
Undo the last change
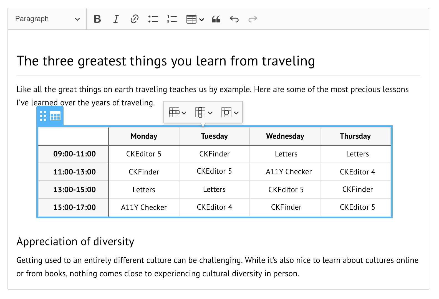(234, 19)
